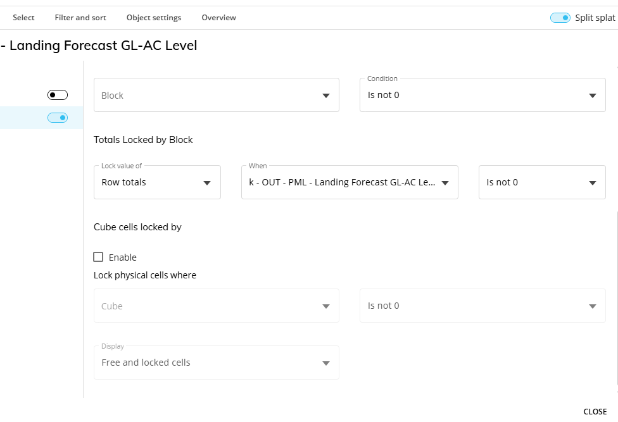Turn on the black sidebar toggle

click(x=58, y=95)
